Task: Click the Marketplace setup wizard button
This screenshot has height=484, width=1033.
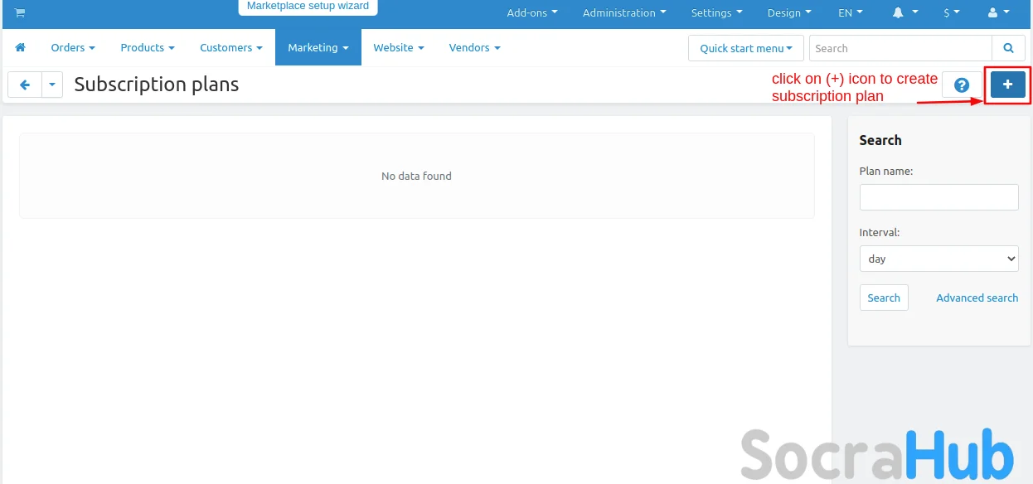Action: coord(308,7)
